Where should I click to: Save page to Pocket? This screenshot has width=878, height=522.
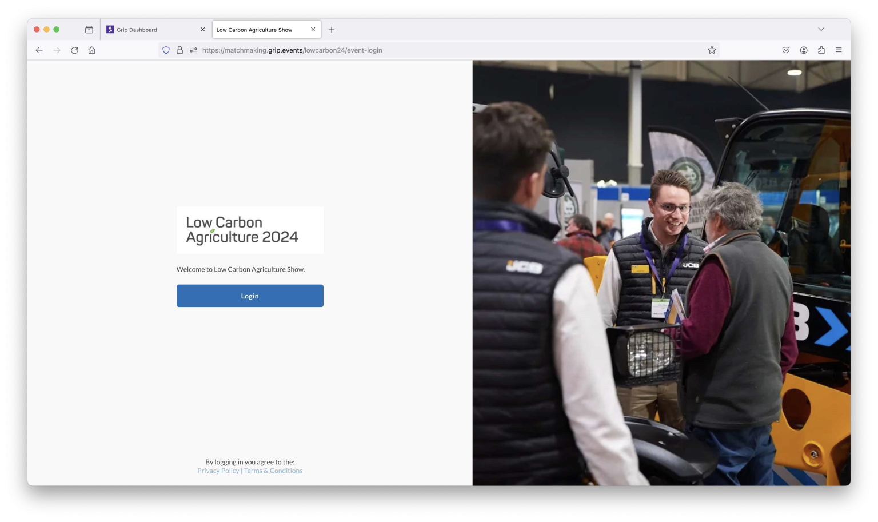785,50
